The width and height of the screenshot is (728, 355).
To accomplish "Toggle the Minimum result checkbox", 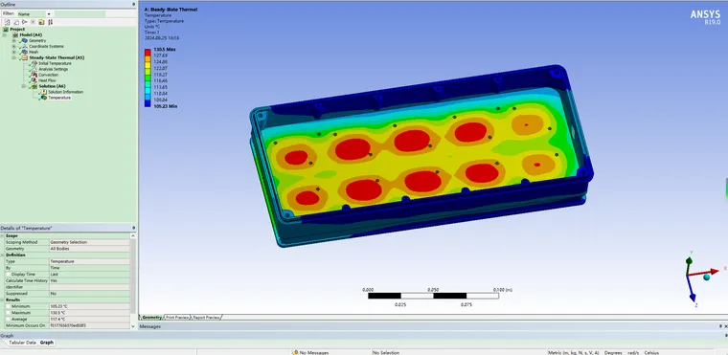I will pyautogui.click(x=9, y=306).
